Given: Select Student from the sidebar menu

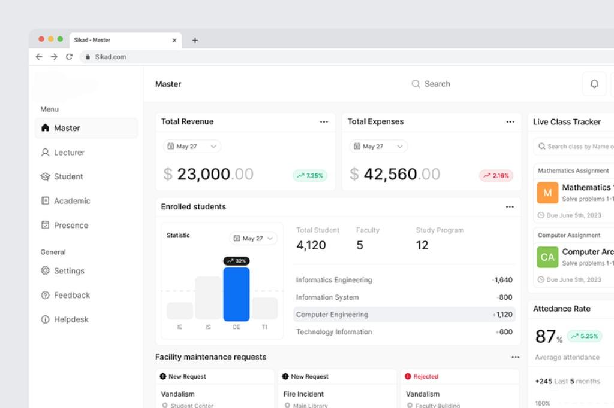Looking at the screenshot, I should [x=68, y=177].
